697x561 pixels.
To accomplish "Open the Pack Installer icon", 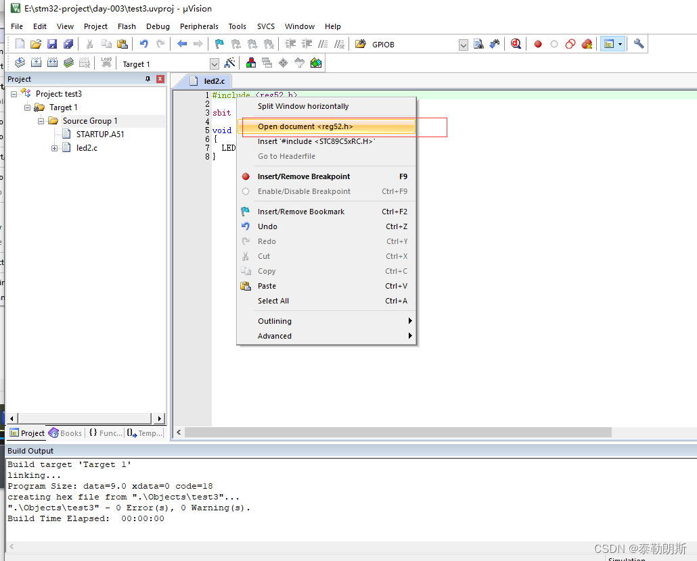I will [x=315, y=63].
